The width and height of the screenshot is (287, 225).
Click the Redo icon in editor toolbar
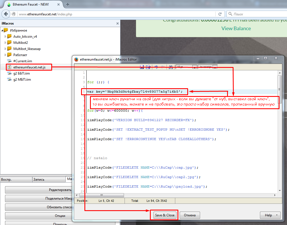(x=163, y=67)
